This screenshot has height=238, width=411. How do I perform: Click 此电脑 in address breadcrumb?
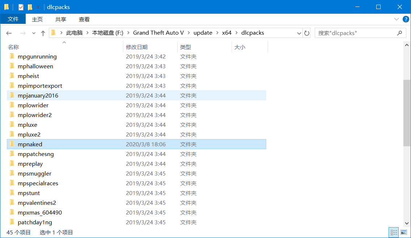(x=74, y=33)
